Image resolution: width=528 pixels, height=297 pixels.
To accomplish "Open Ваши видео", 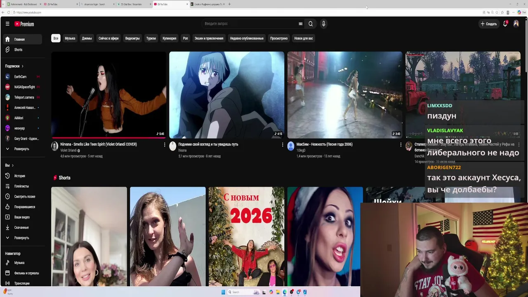I will pos(23,217).
